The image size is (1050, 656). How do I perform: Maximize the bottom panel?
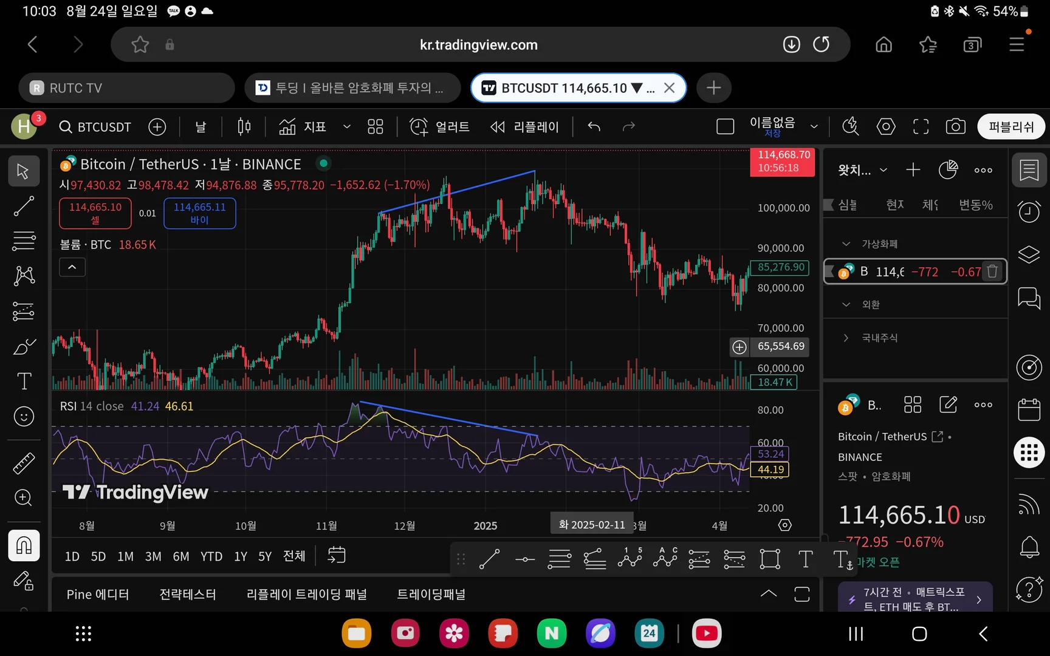point(802,594)
